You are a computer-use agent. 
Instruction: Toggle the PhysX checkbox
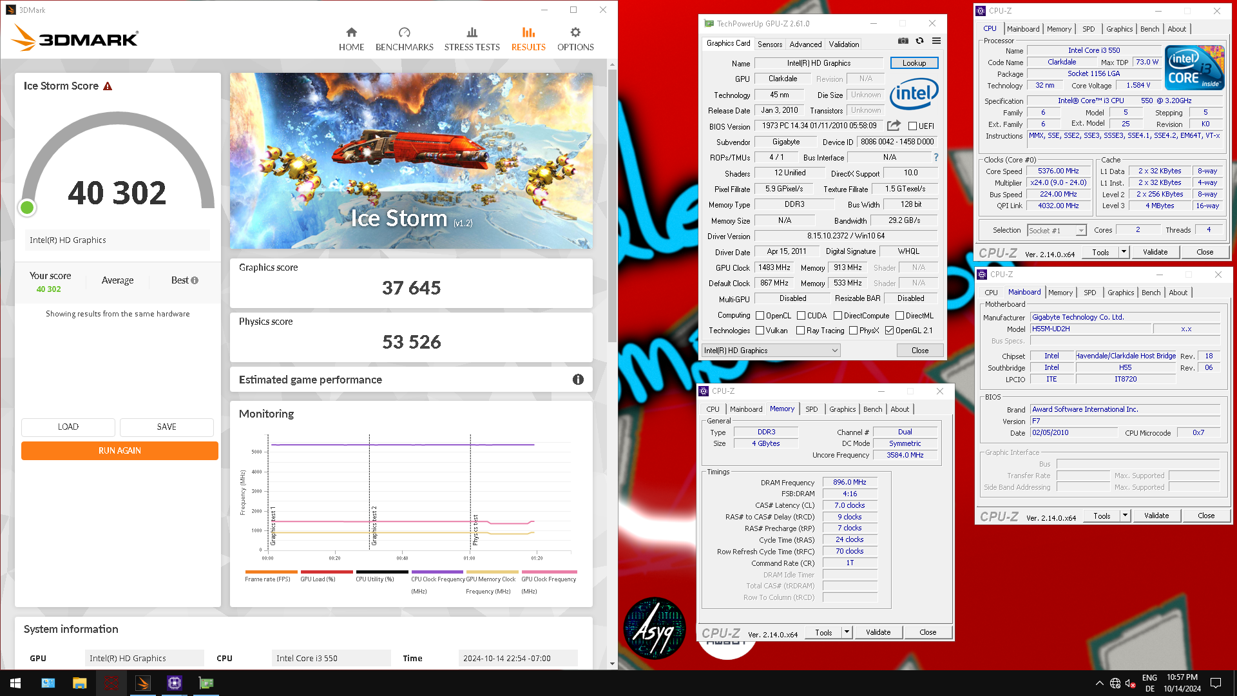click(x=853, y=331)
